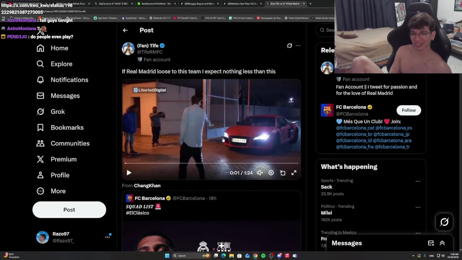Open File Explorer from the taskbar

click(231, 256)
